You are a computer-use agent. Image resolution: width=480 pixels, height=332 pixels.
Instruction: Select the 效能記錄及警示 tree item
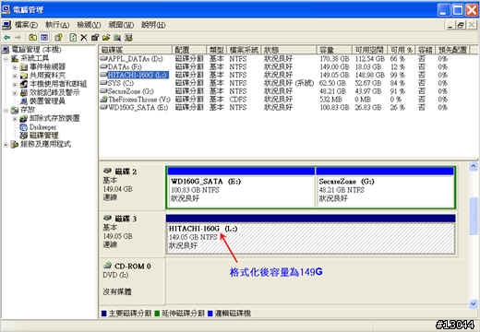click(54, 92)
